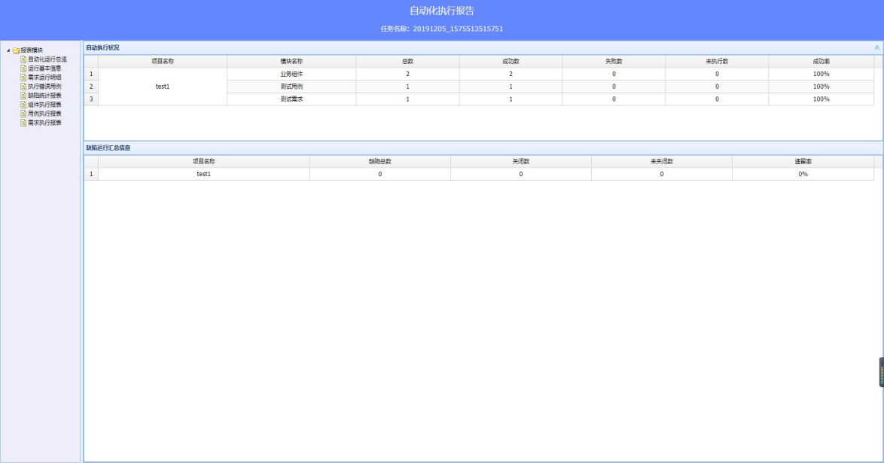
Task: Click test1 in the 缺陷运行汇总信息 table
Action: tap(203, 174)
